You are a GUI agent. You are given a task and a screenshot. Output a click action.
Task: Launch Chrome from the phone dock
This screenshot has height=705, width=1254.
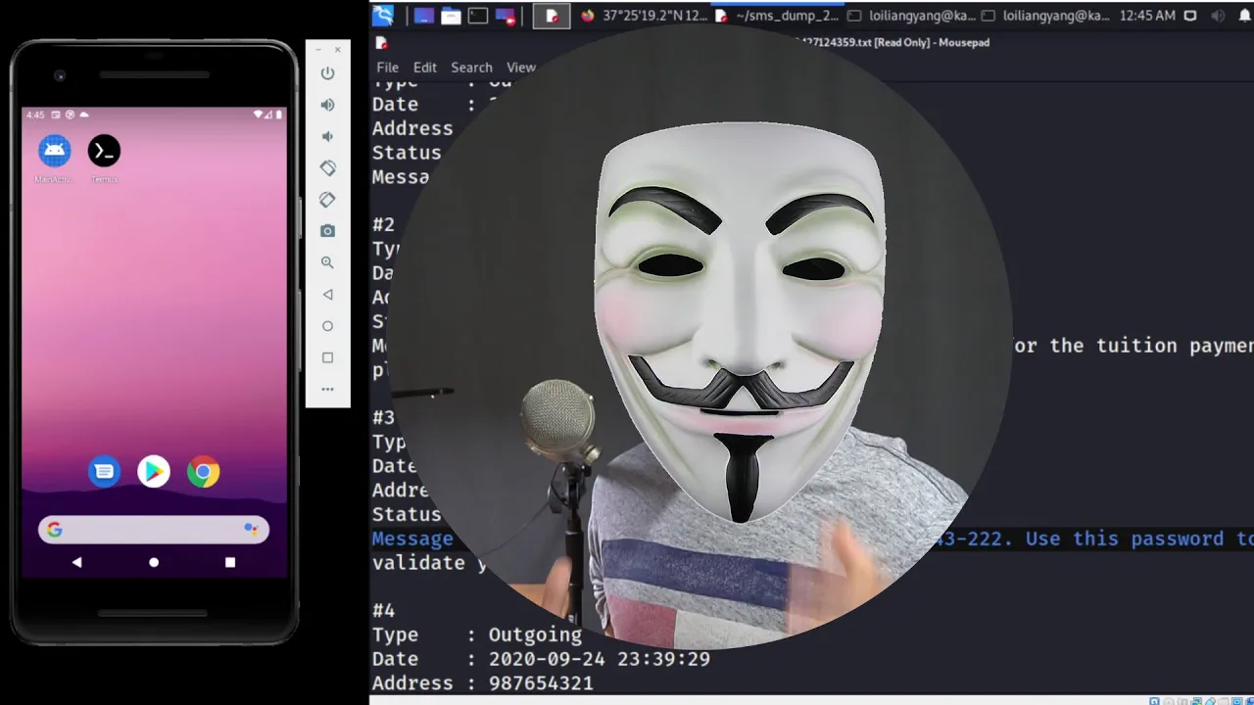(x=203, y=472)
